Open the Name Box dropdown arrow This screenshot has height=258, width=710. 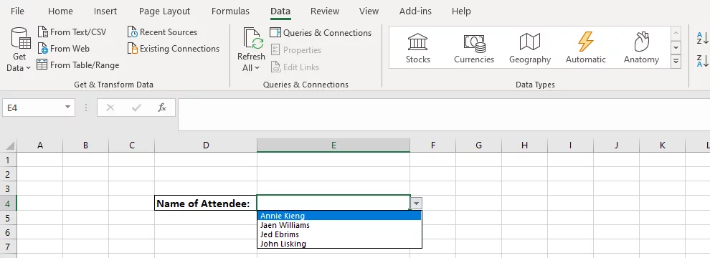[x=67, y=107]
